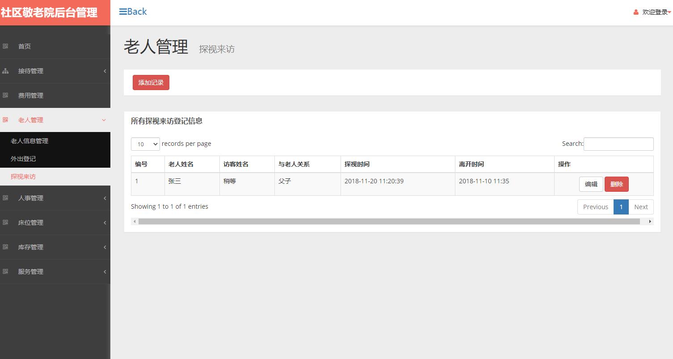Viewport: 673px width, 359px height.
Task: Click the 老人管理 red grid icon
Action: coord(6,120)
